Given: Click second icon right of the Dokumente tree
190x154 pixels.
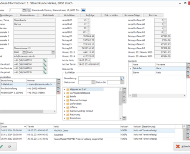Looking at the screenshot, I should [x=124, y=94].
